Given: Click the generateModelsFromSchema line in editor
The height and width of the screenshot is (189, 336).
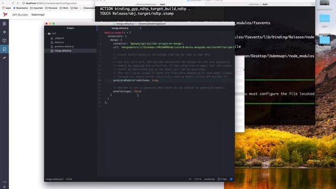Looking at the screenshot, I should (136, 80).
